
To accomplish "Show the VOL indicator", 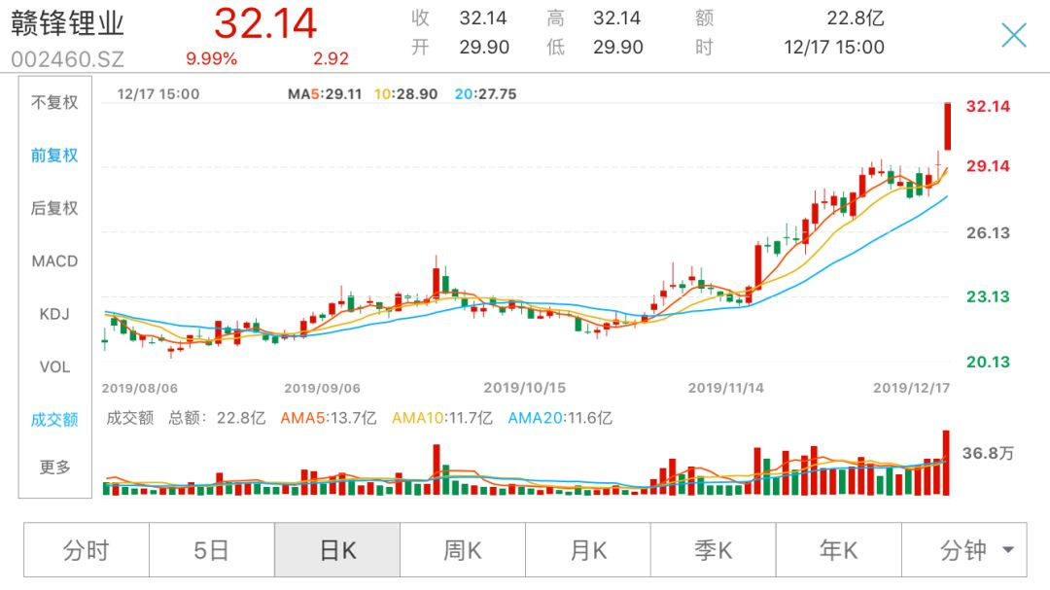I will [x=54, y=367].
